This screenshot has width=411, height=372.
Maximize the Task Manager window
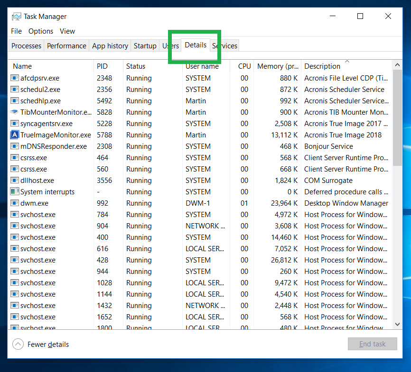pyautogui.click(x=360, y=16)
